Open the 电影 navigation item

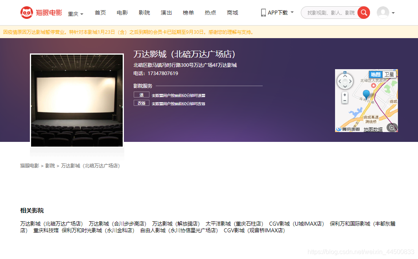(x=122, y=13)
